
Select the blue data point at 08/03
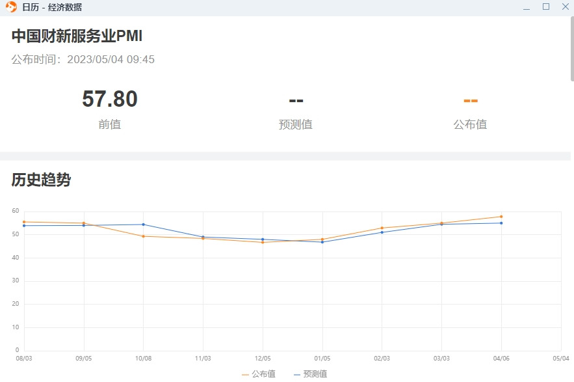click(x=24, y=225)
